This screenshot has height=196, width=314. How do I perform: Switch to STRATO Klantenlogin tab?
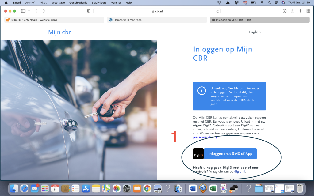tap(54, 20)
